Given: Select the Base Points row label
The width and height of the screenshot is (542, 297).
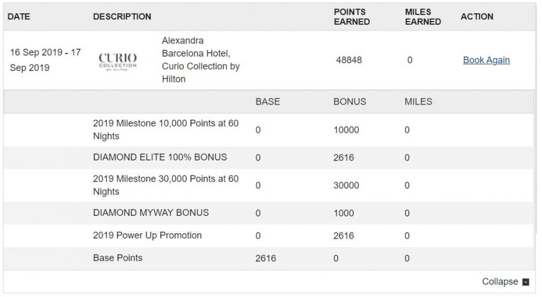Looking at the screenshot, I should coord(118,258).
